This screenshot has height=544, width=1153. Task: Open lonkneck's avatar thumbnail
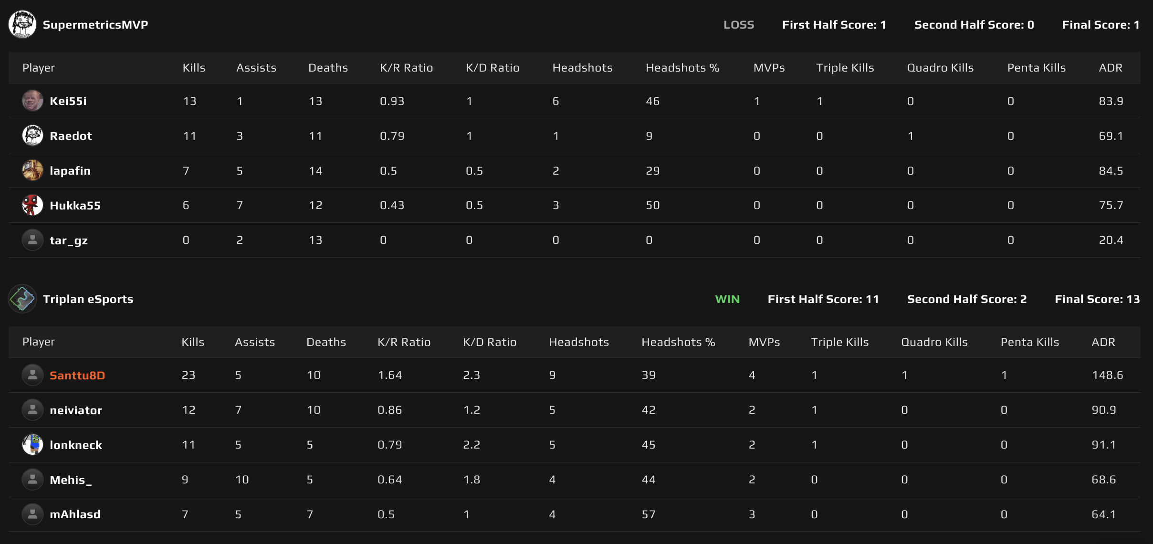point(32,444)
